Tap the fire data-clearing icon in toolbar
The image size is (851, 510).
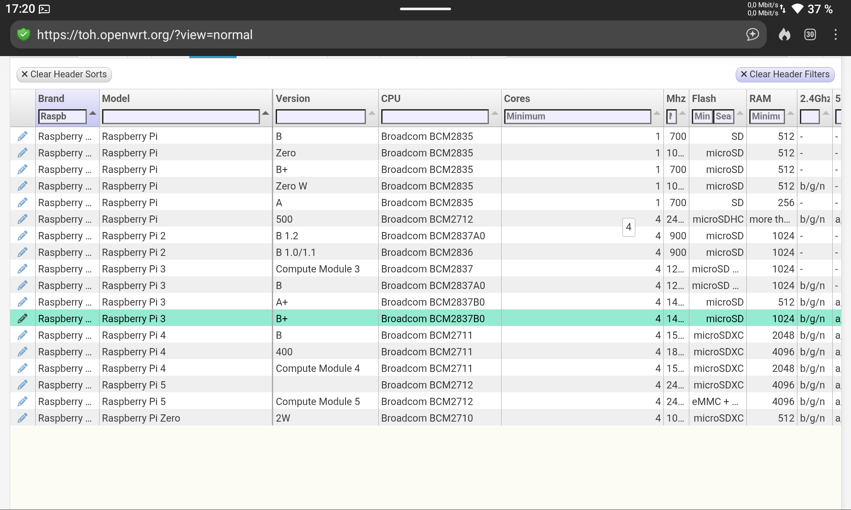click(x=784, y=34)
